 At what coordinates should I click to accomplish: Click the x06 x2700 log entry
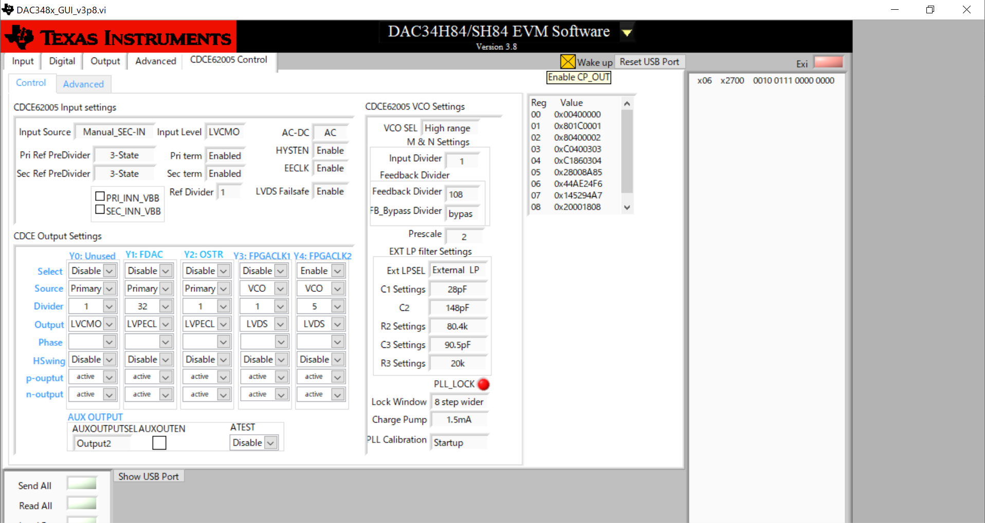coord(765,81)
